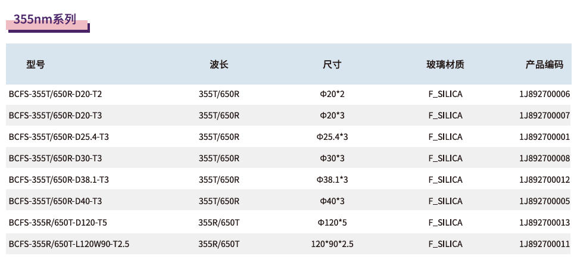Open model BCFS-355T/650R-D20-T2
The height and width of the screenshot is (278, 577).
(x=55, y=94)
